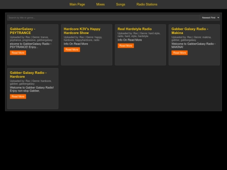
Task: Click genre text 'hard style, radio, hard, style, hardstyle'
Action: (x=139, y=35)
